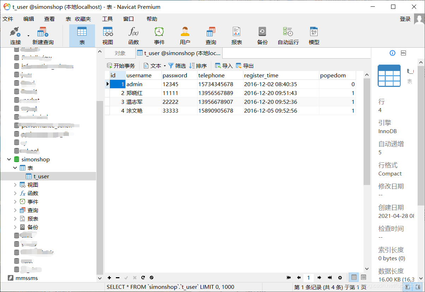
Task: Select the mmssms connection in the tree
Action: tap(26, 278)
